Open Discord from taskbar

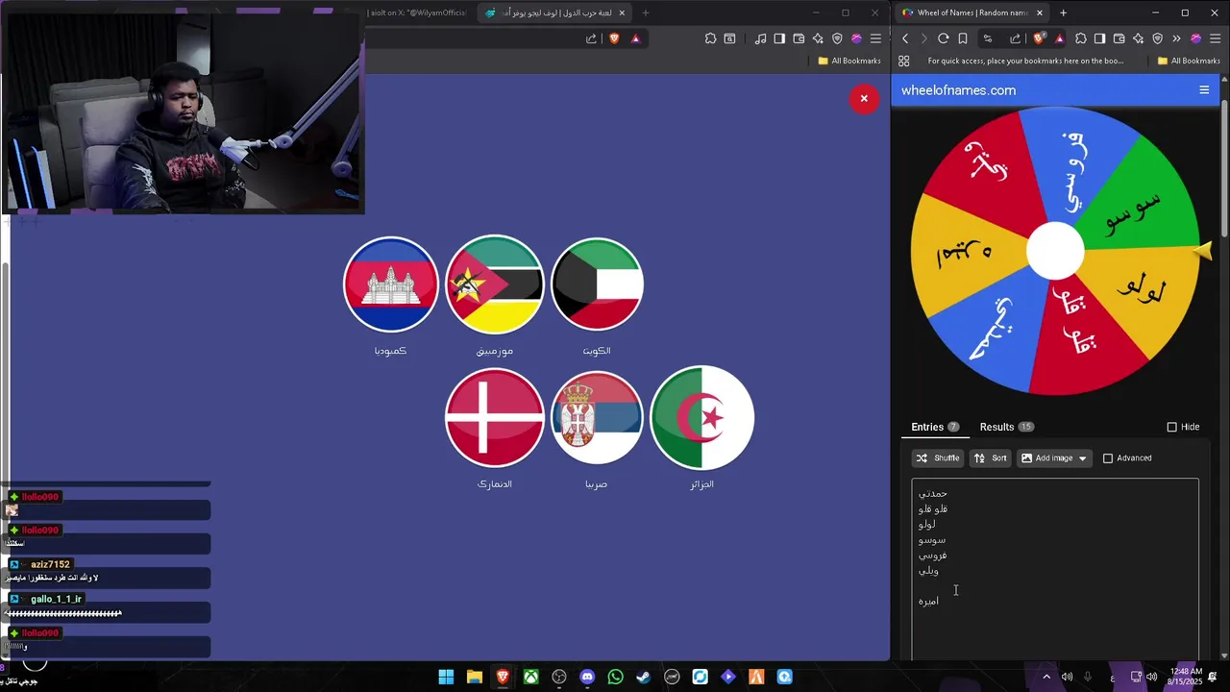pyautogui.click(x=587, y=677)
